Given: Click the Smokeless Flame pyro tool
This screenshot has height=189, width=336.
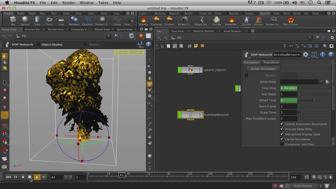Looking at the screenshot, I should tap(232, 21).
